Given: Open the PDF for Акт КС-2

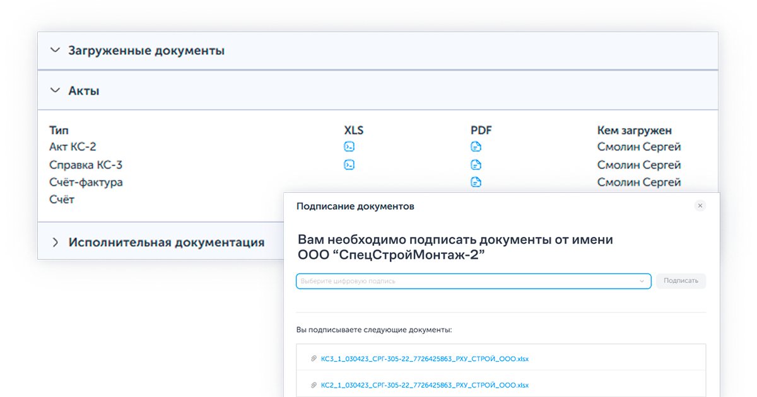Looking at the screenshot, I should click(x=476, y=146).
